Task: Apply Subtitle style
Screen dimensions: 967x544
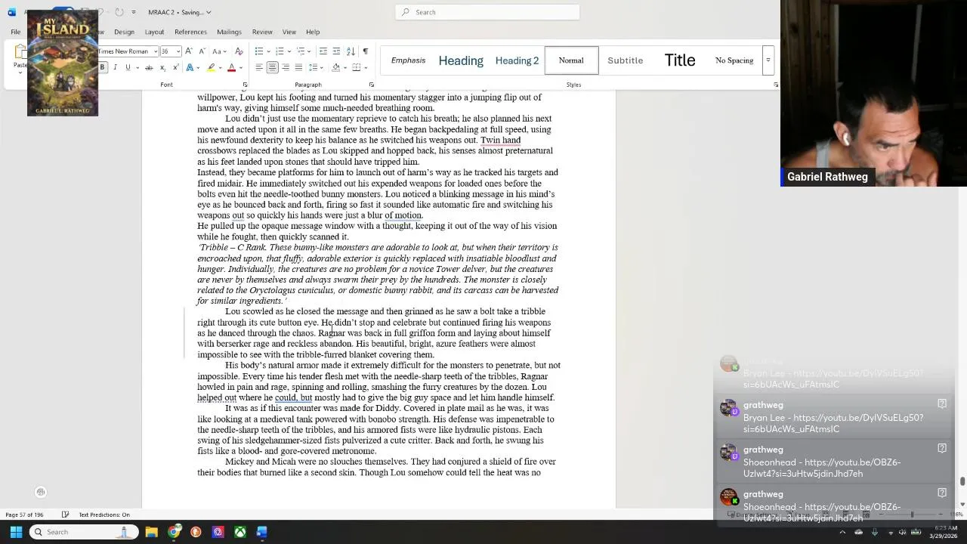Action: [x=626, y=60]
